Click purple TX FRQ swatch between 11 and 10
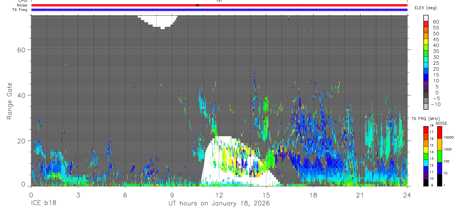The width and height of the screenshot is (458, 211). point(426,176)
